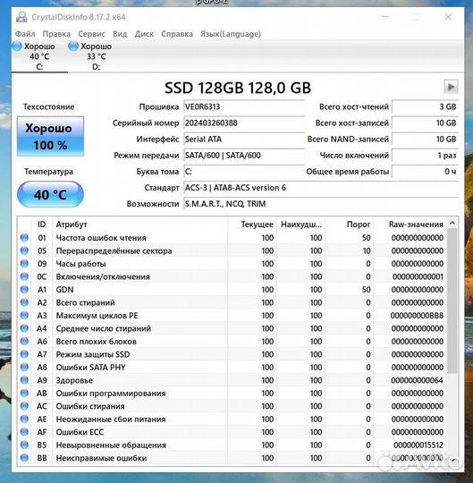
Task: Click status icon for Ошибки стирания row
Action: 24,406
